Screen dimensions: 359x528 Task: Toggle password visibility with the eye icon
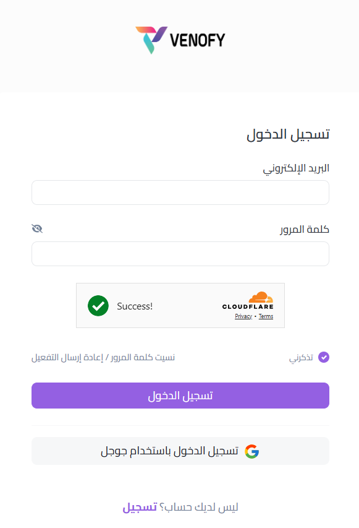37,228
